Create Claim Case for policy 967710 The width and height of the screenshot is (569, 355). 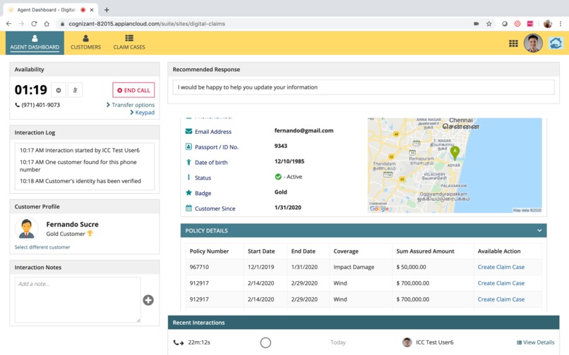(501, 267)
